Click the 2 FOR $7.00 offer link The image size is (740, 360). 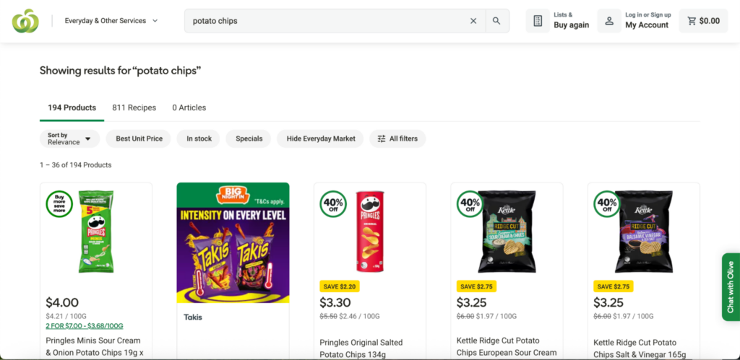pos(85,325)
